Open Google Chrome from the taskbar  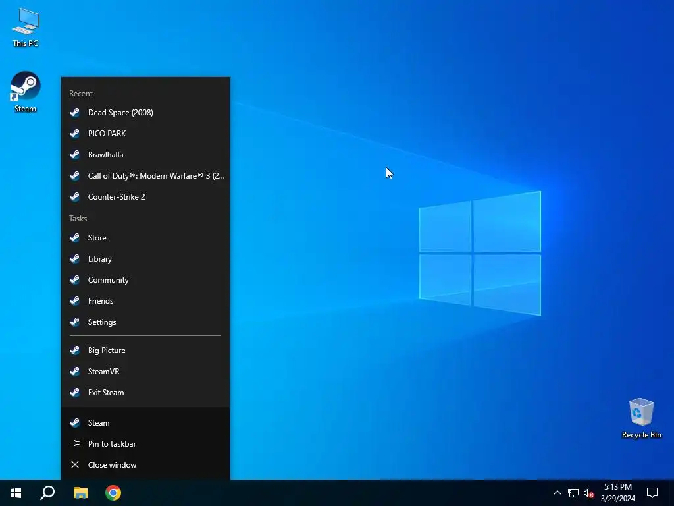pos(113,493)
